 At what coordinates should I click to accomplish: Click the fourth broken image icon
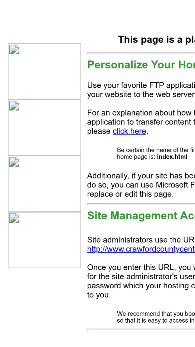click(x=14, y=218)
